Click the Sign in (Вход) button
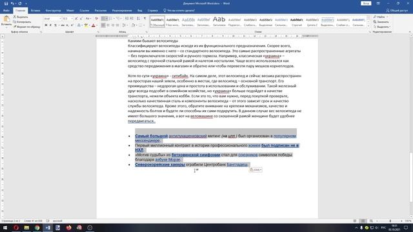Image resolution: width=413 pixels, height=232 pixels. coord(366,3)
